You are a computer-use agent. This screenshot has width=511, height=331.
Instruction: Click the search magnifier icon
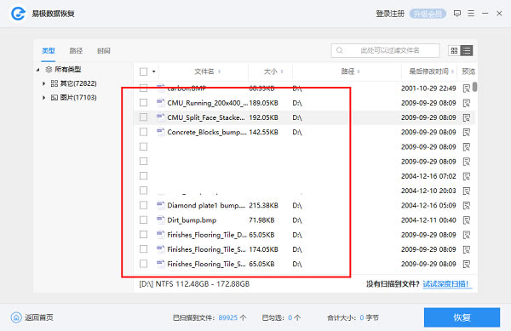coord(339,50)
